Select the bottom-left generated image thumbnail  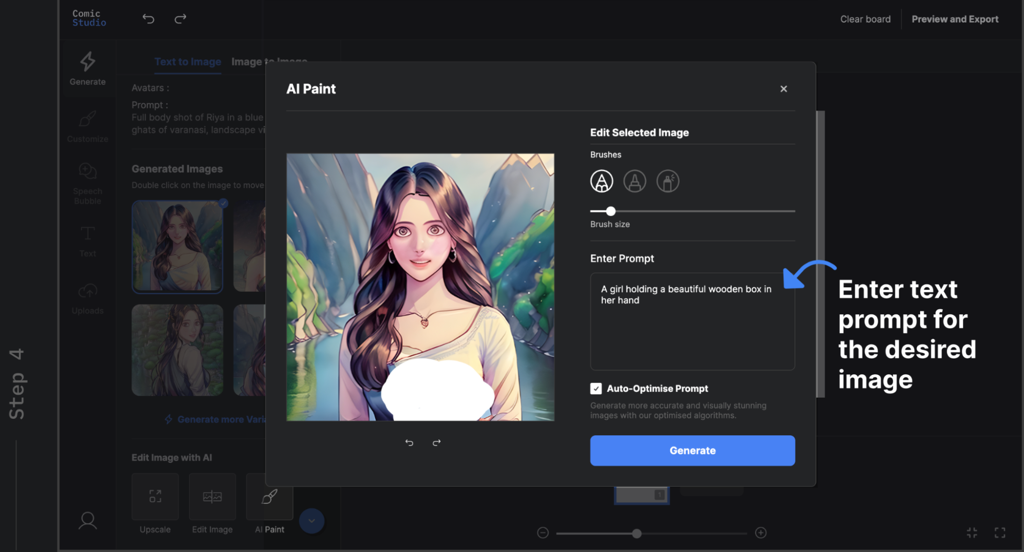178,350
